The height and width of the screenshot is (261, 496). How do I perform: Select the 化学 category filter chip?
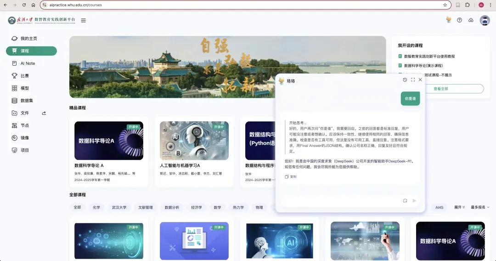[96, 208]
